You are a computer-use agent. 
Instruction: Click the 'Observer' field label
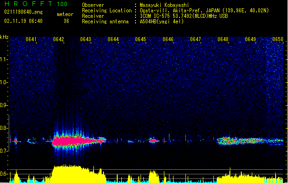[x=93, y=5]
